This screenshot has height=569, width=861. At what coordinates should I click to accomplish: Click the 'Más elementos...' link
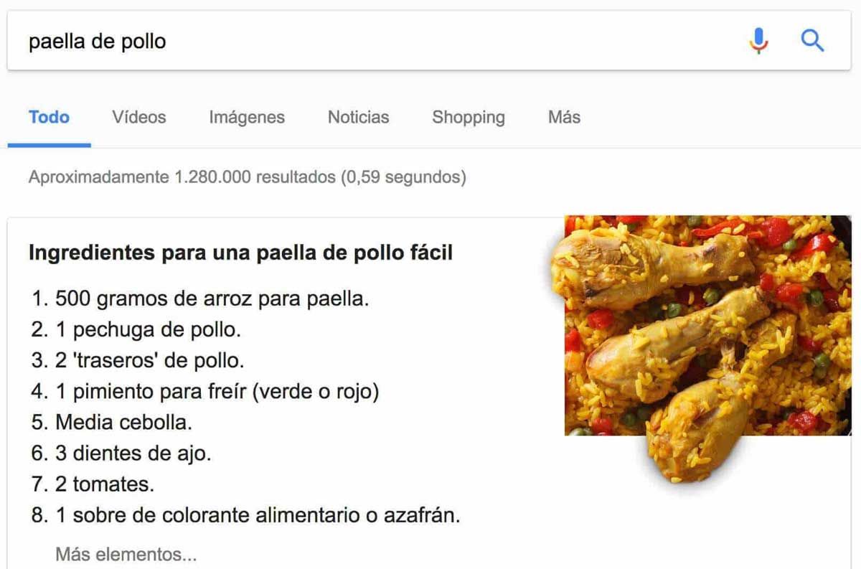126,555
